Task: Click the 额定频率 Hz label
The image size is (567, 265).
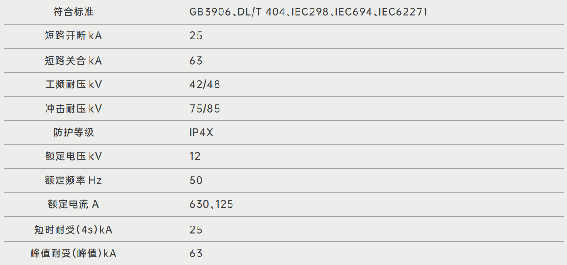Action: [73, 181]
